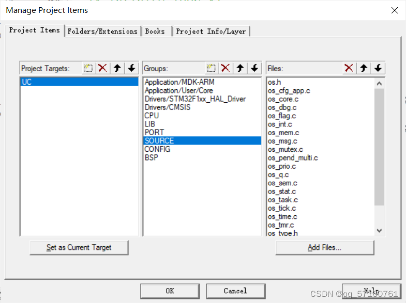Select os_sem.c file
Image resolution: width=406 pixels, height=303 pixels.
coord(321,183)
